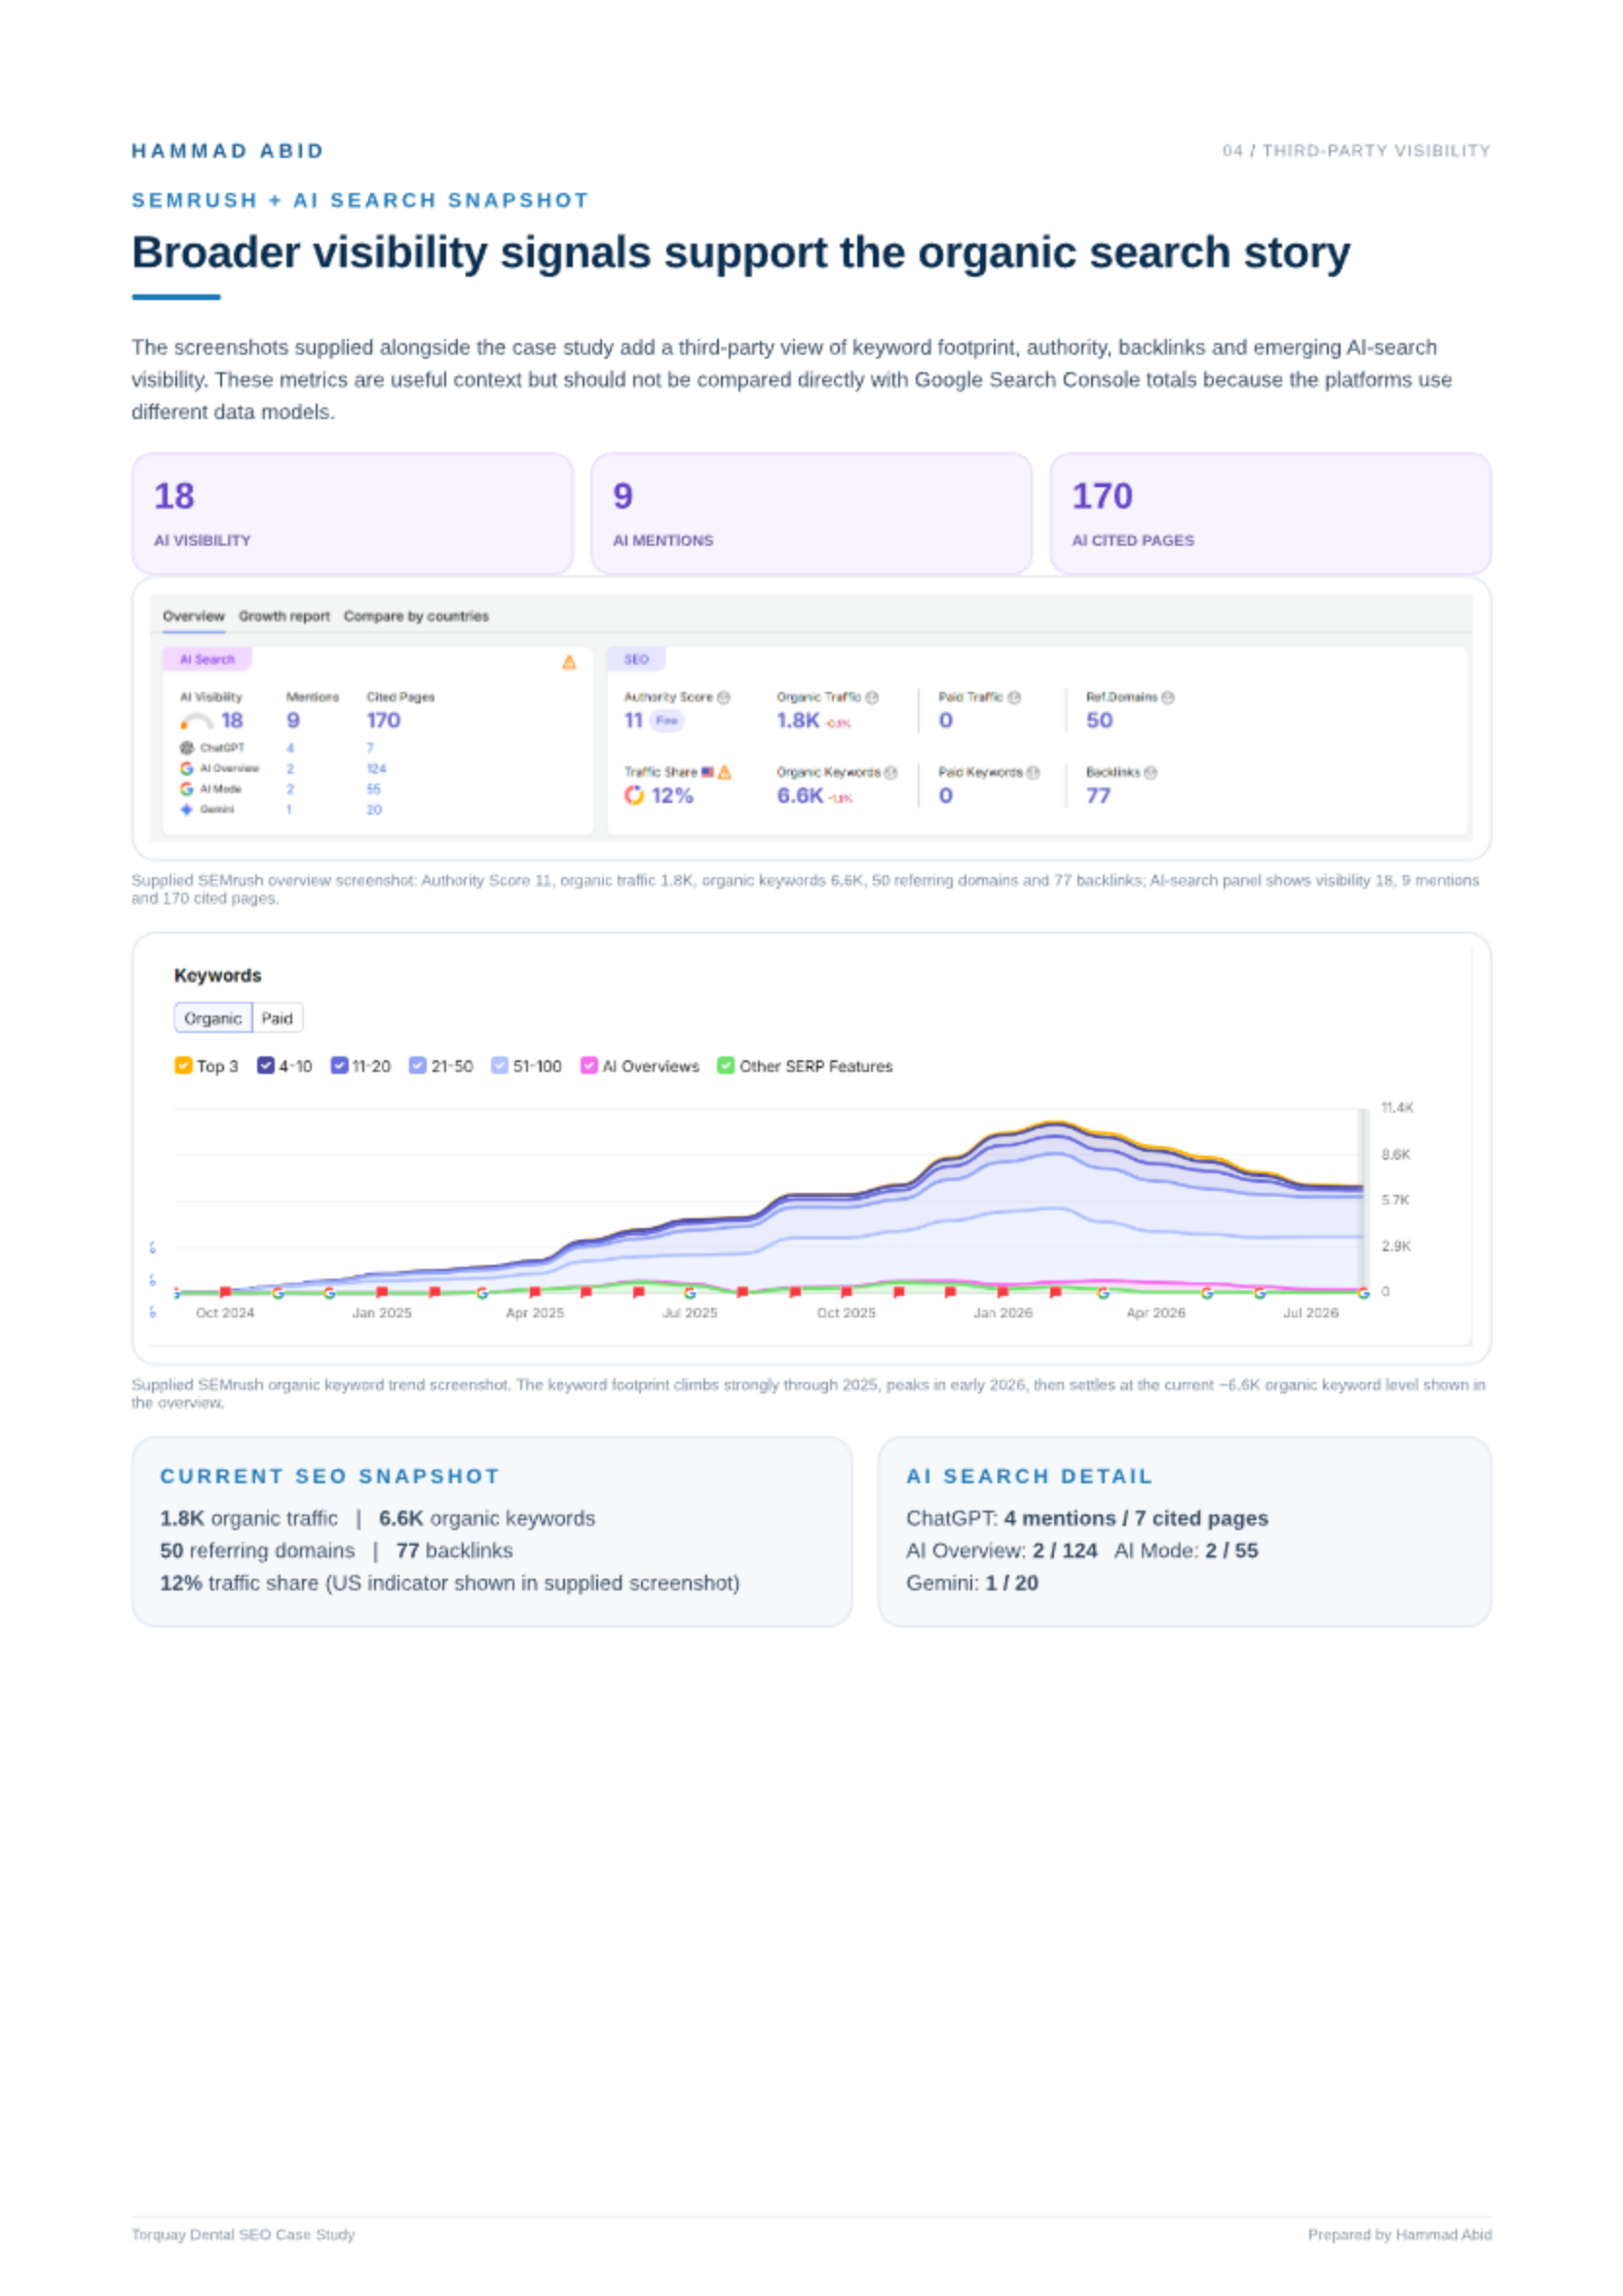Click the AI Search panel label
This screenshot has width=1623, height=2296.
click(207, 659)
